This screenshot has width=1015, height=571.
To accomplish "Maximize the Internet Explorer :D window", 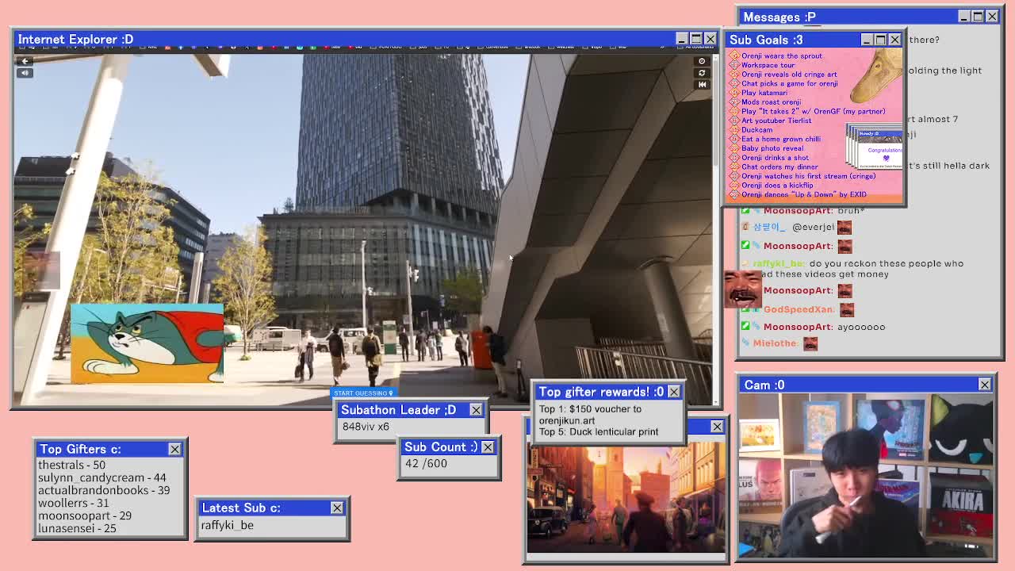I will pyautogui.click(x=695, y=39).
